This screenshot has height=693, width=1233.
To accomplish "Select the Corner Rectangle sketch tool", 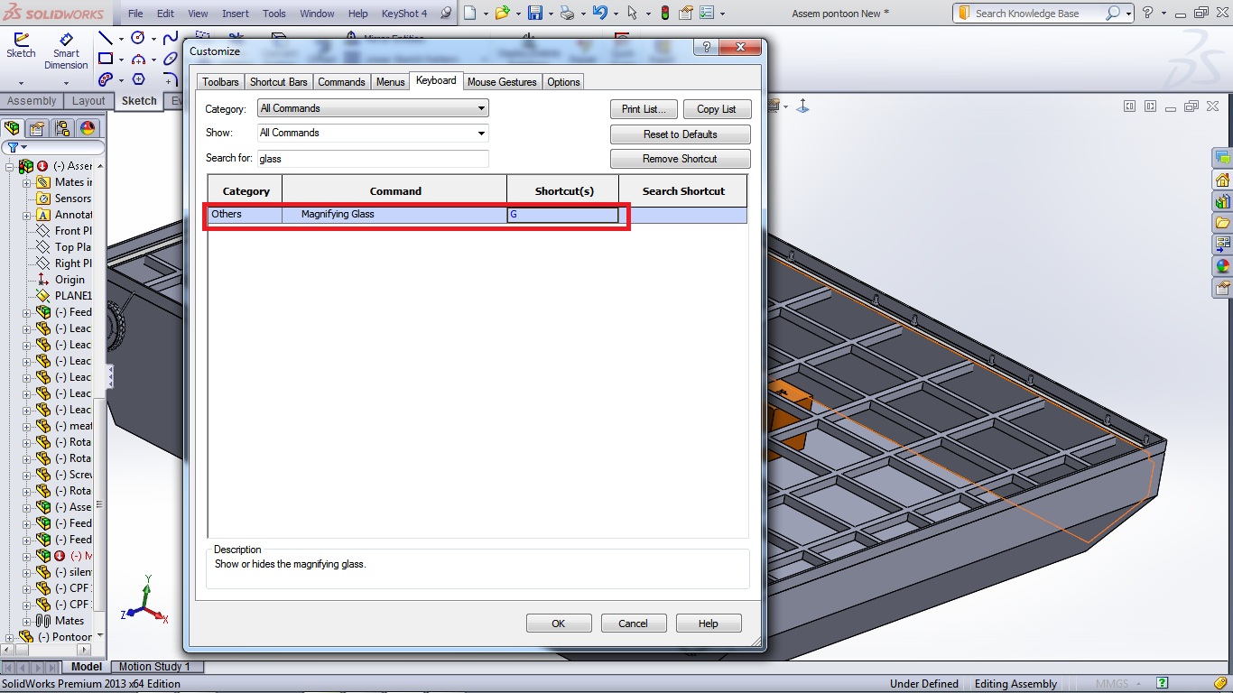I will coord(106,60).
